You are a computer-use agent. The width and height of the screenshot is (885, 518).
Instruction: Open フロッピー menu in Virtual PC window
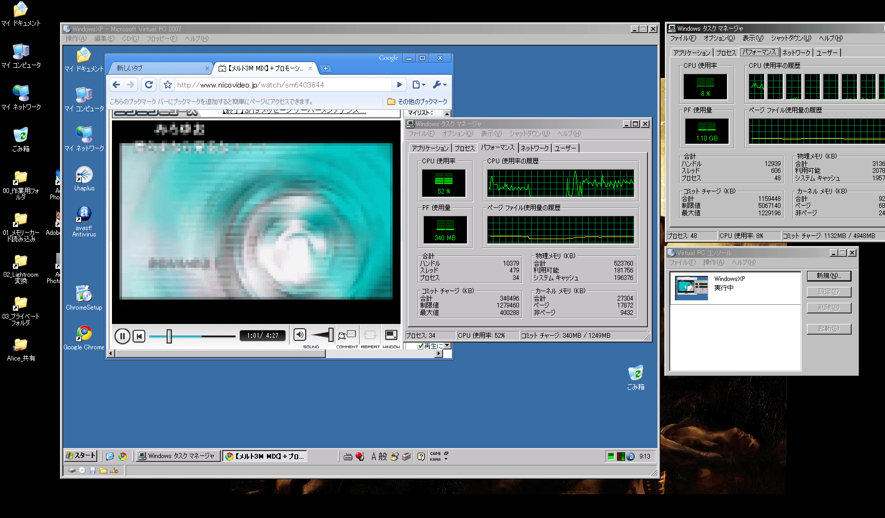[x=161, y=39]
